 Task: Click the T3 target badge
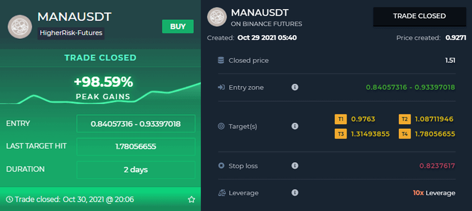(341, 134)
